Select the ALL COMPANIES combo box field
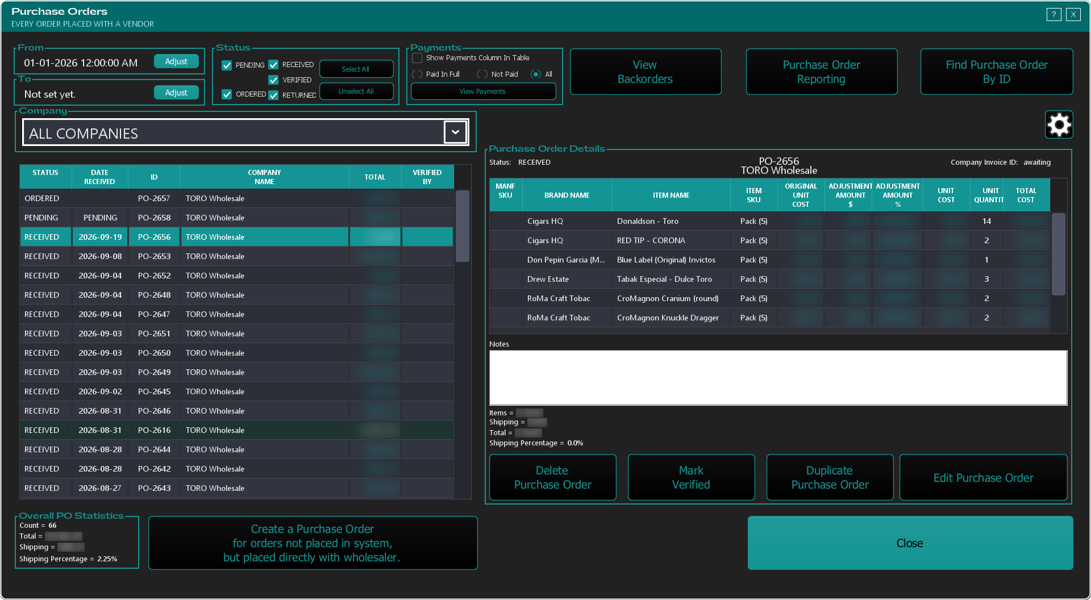The width and height of the screenshot is (1091, 600). 245,132
